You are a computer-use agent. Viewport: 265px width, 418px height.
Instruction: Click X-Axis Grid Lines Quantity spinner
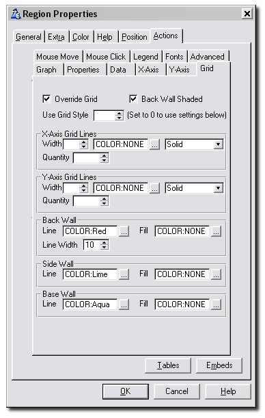point(104,158)
